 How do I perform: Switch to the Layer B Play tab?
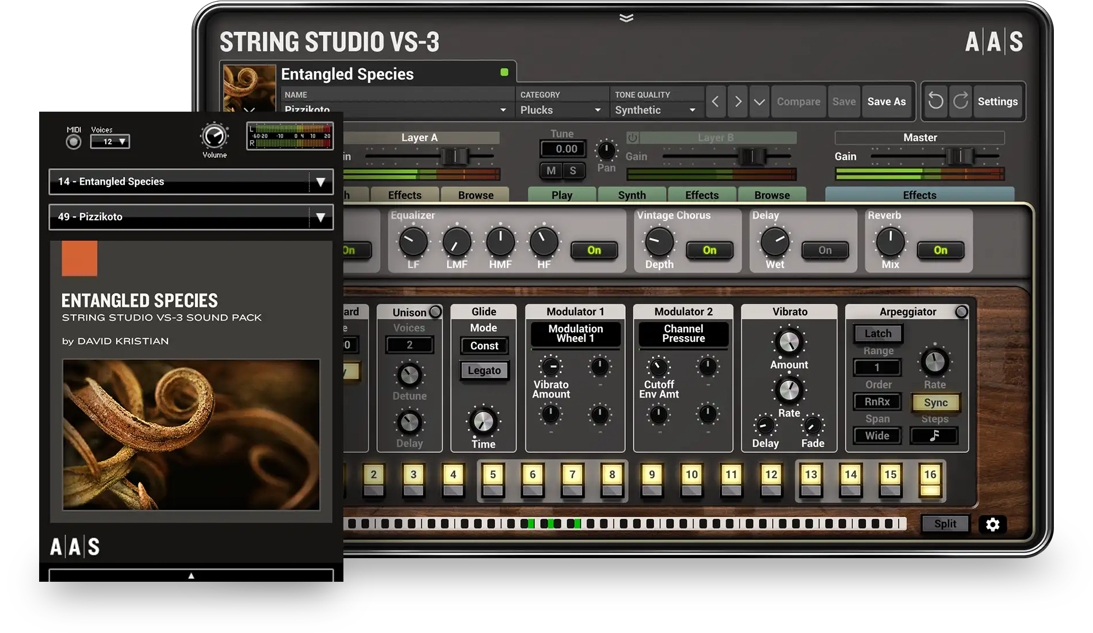(562, 195)
